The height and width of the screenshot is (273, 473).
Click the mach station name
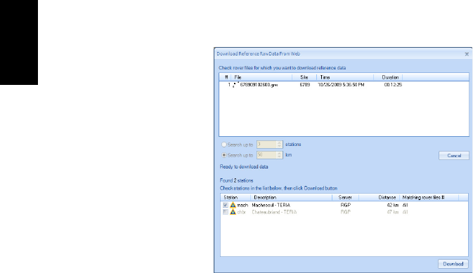point(242,205)
